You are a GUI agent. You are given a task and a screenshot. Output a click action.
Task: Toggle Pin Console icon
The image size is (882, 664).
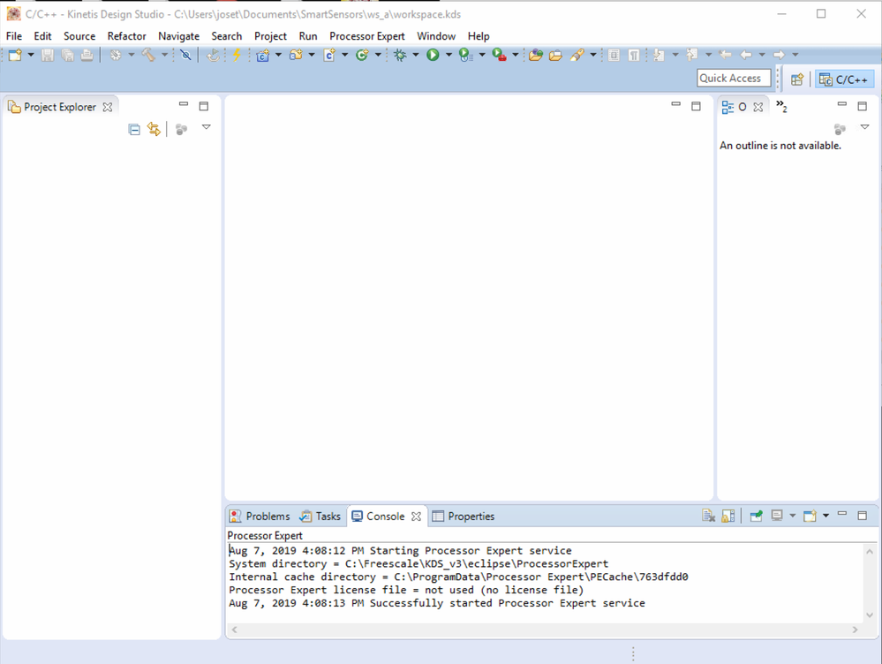point(756,516)
